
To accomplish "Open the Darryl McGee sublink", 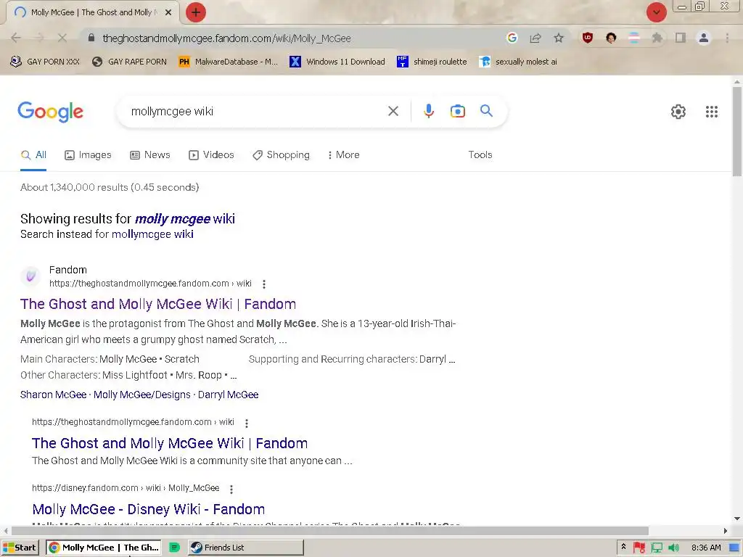I will coord(228,395).
